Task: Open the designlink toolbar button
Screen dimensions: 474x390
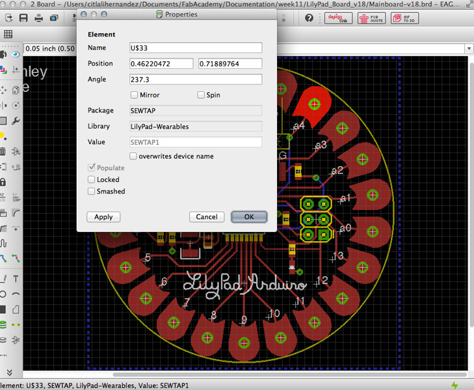Action: [338, 18]
